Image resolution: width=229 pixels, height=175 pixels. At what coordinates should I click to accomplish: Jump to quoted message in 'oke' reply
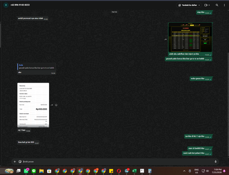tap(36, 67)
